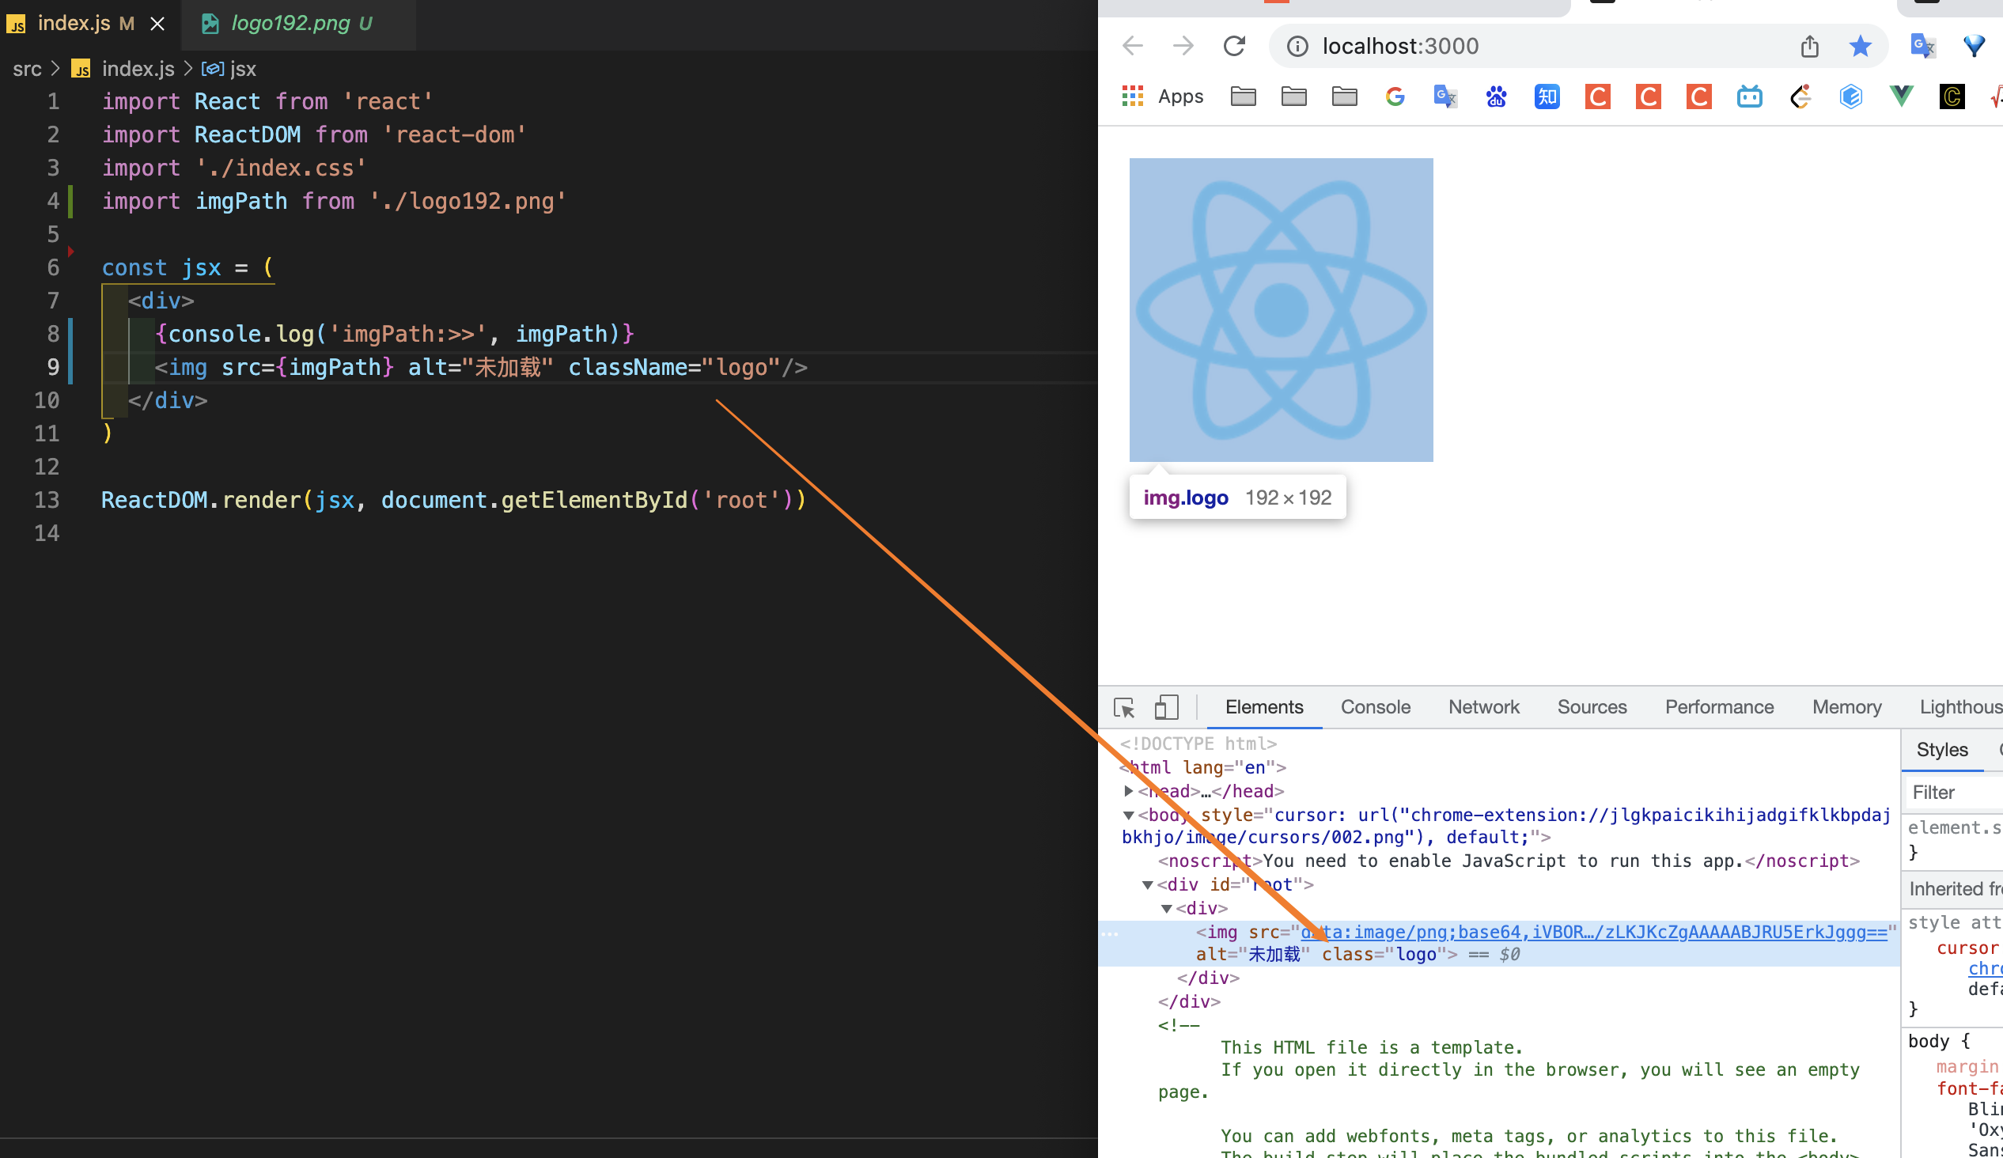The width and height of the screenshot is (2003, 1158).
Task: Switch to the Elements panel
Action: pos(1265,707)
